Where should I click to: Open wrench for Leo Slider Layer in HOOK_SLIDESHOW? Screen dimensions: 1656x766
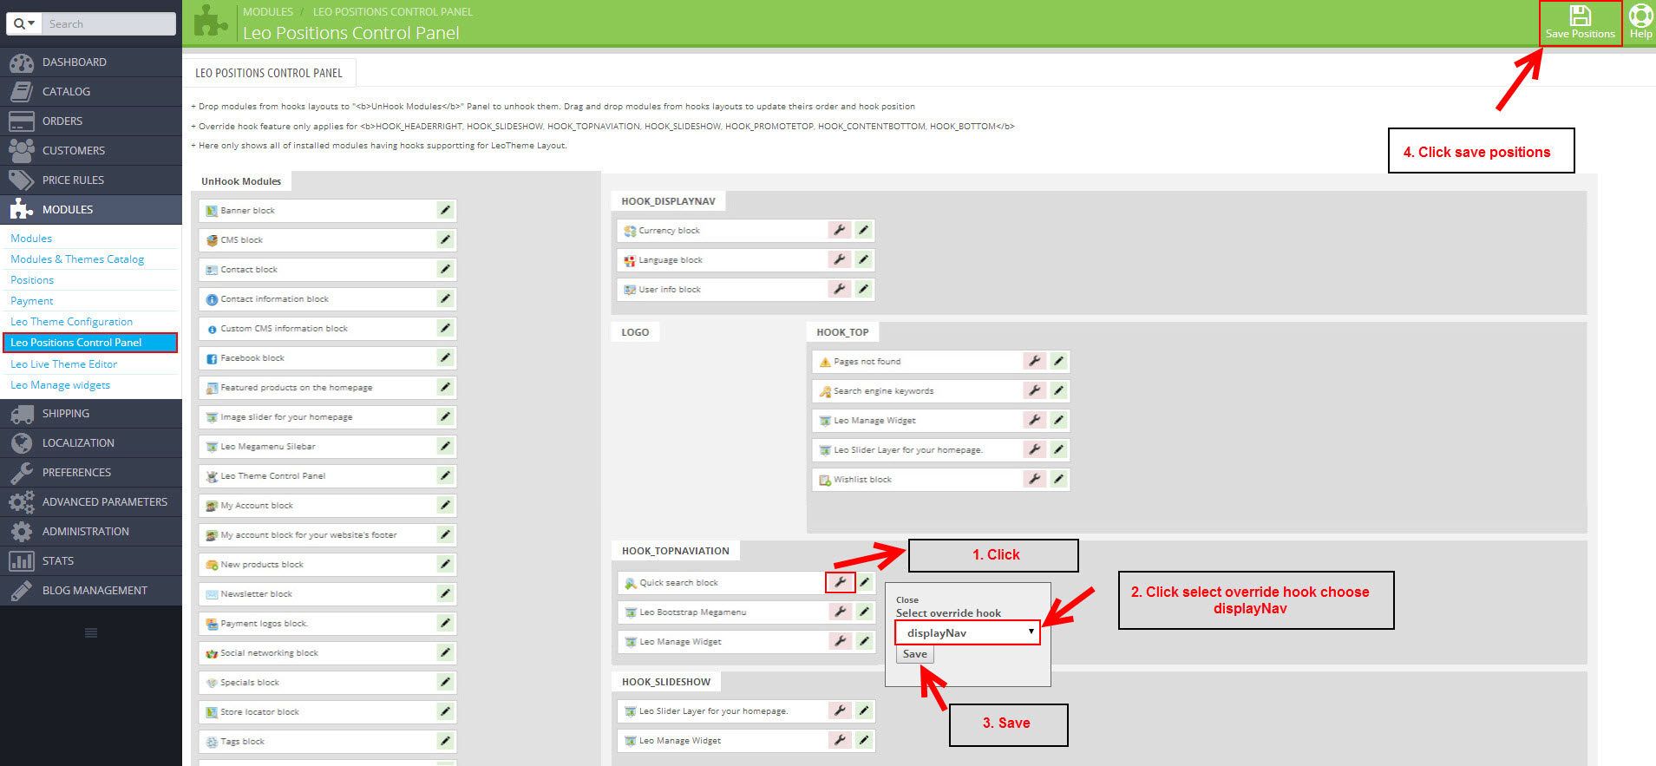(x=840, y=710)
